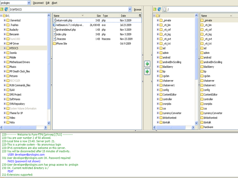Click the Disconnect menu item
238x178 pixels.
38,3
